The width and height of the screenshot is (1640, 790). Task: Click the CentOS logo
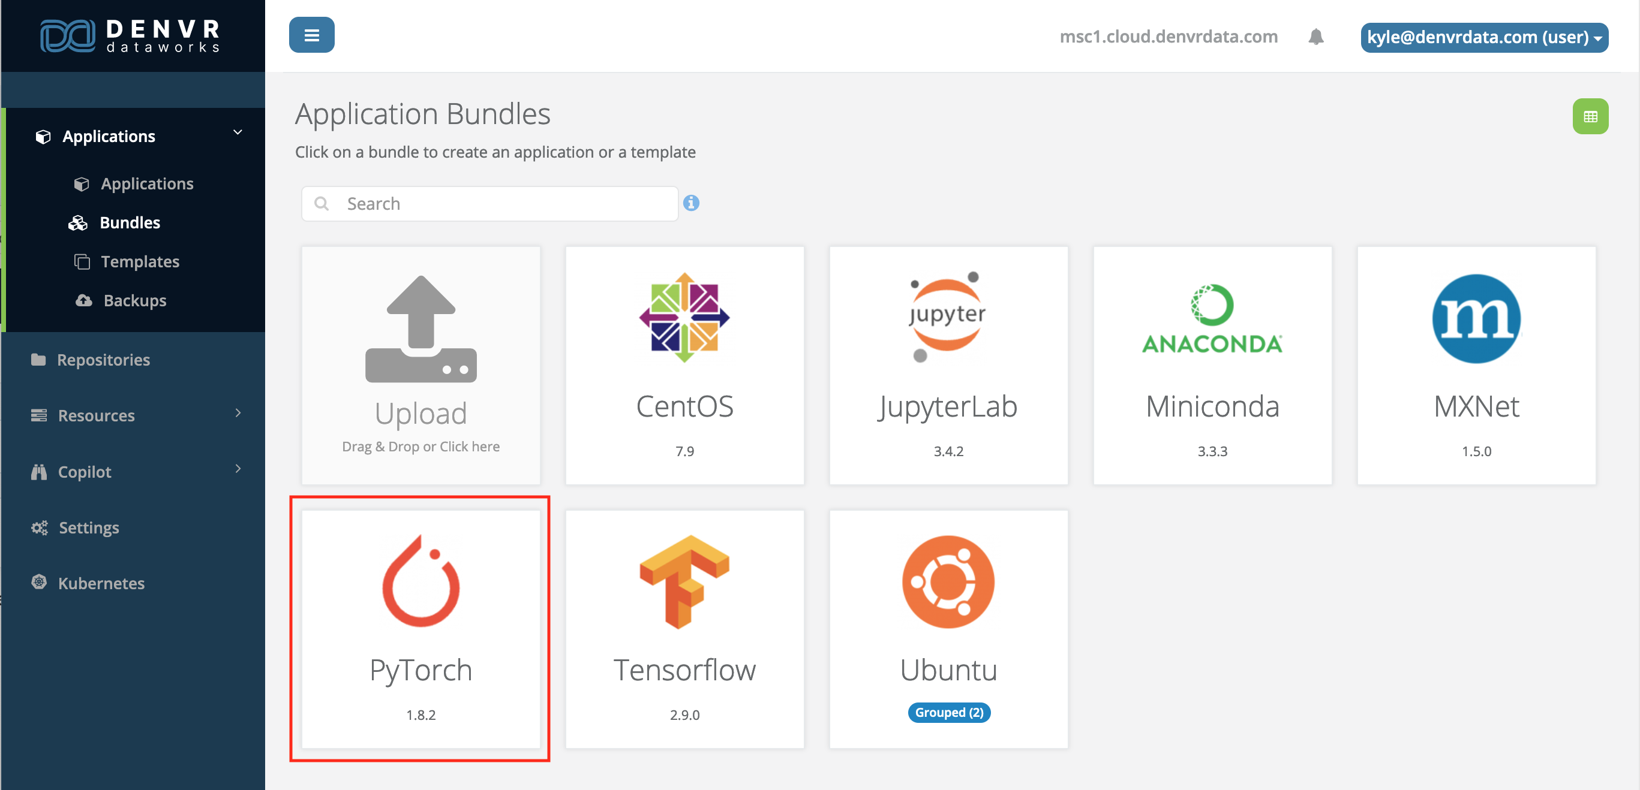[x=684, y=318]
